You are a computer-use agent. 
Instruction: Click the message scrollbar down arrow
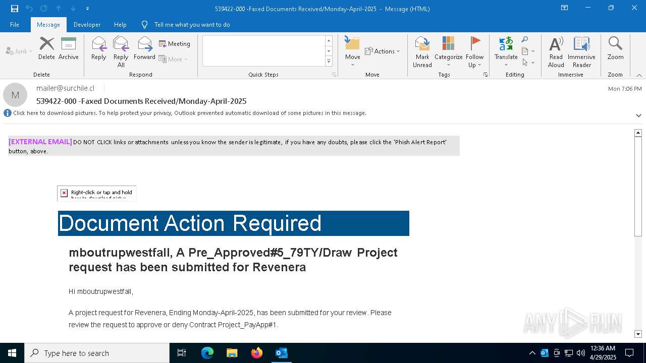click(638, 334)
